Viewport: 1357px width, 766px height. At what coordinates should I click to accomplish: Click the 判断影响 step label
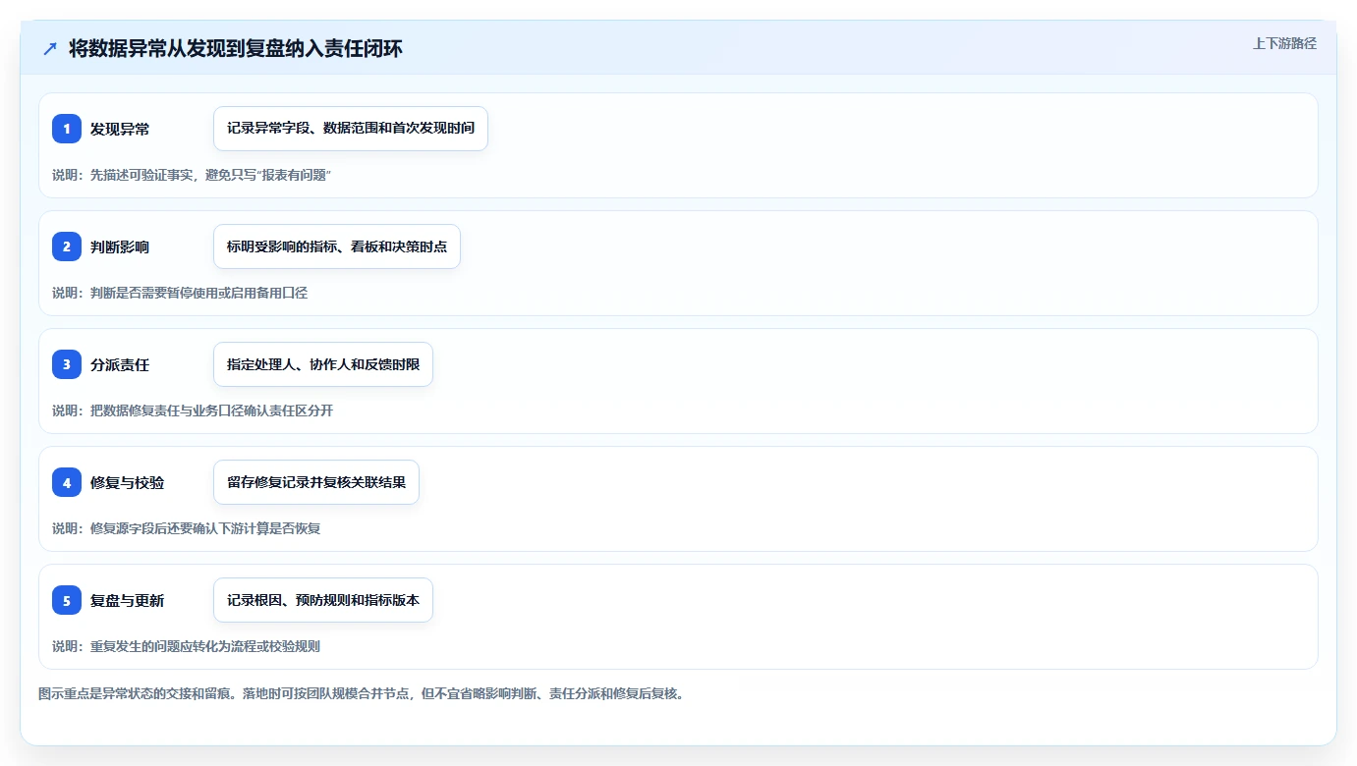pyautogui.click(x=120, y=246)
